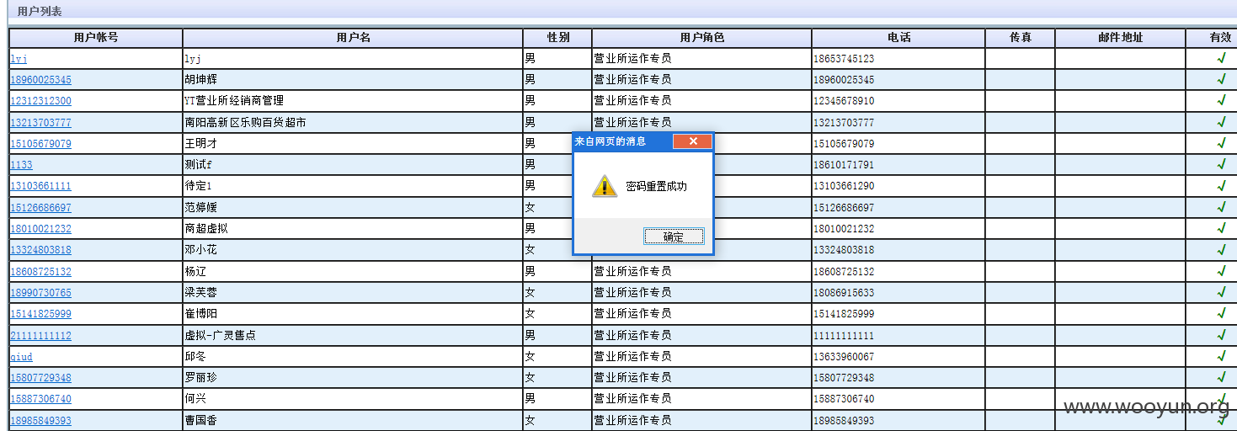Select the 性别 column header

[x=557, y=38]
